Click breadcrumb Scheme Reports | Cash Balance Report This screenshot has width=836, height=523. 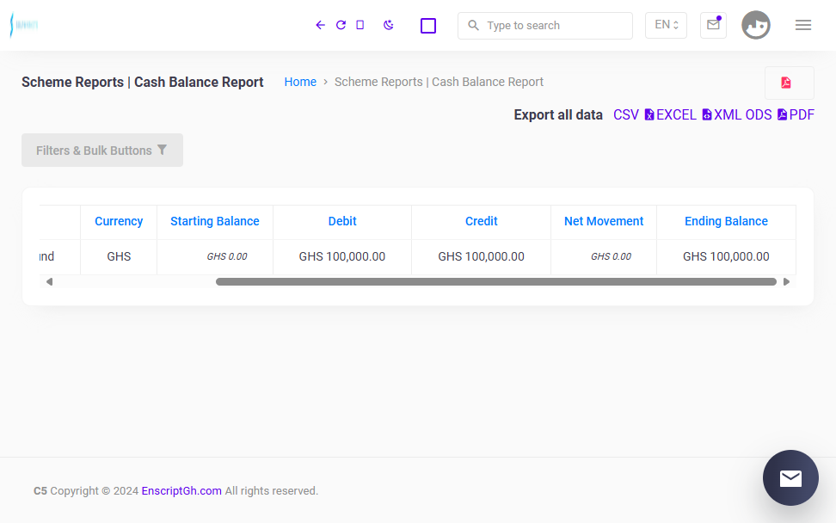click(439, 82)
